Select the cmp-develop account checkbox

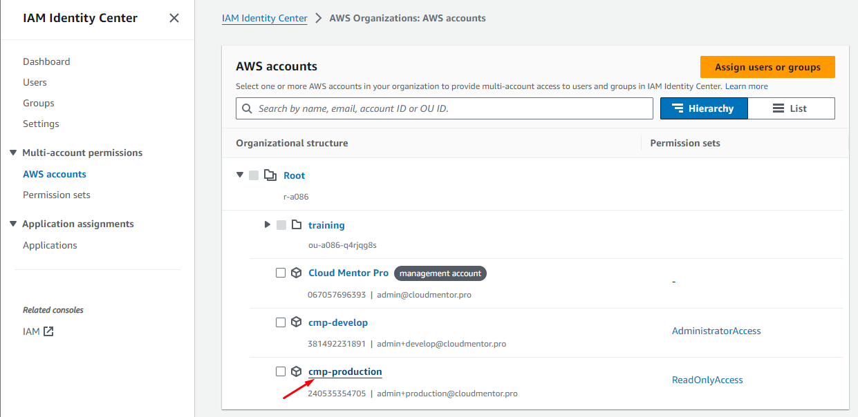[x=281, y=322]
